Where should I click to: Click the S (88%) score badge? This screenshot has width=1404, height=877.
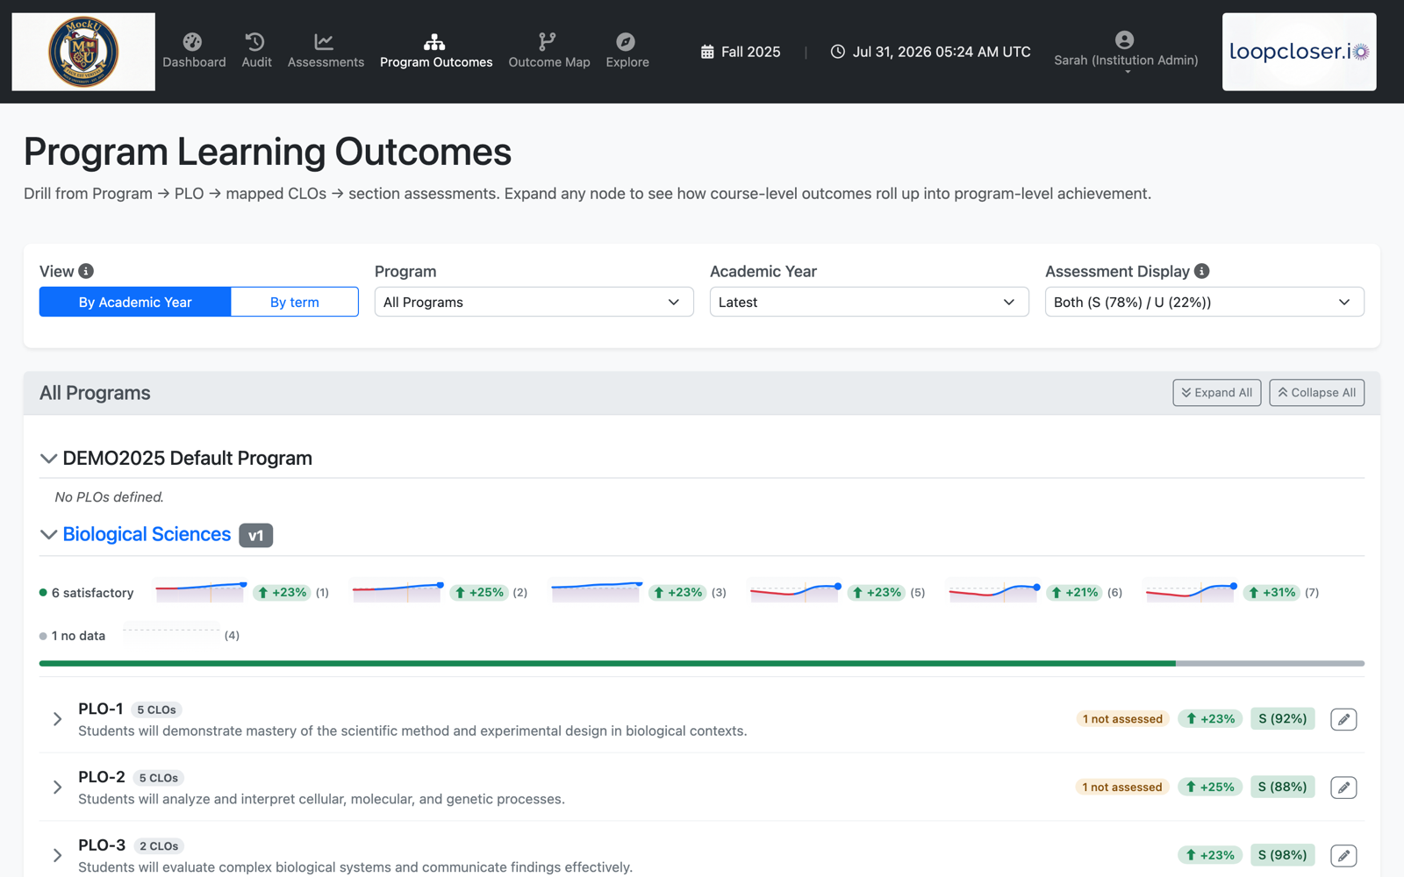click(x=1282, y=788)
